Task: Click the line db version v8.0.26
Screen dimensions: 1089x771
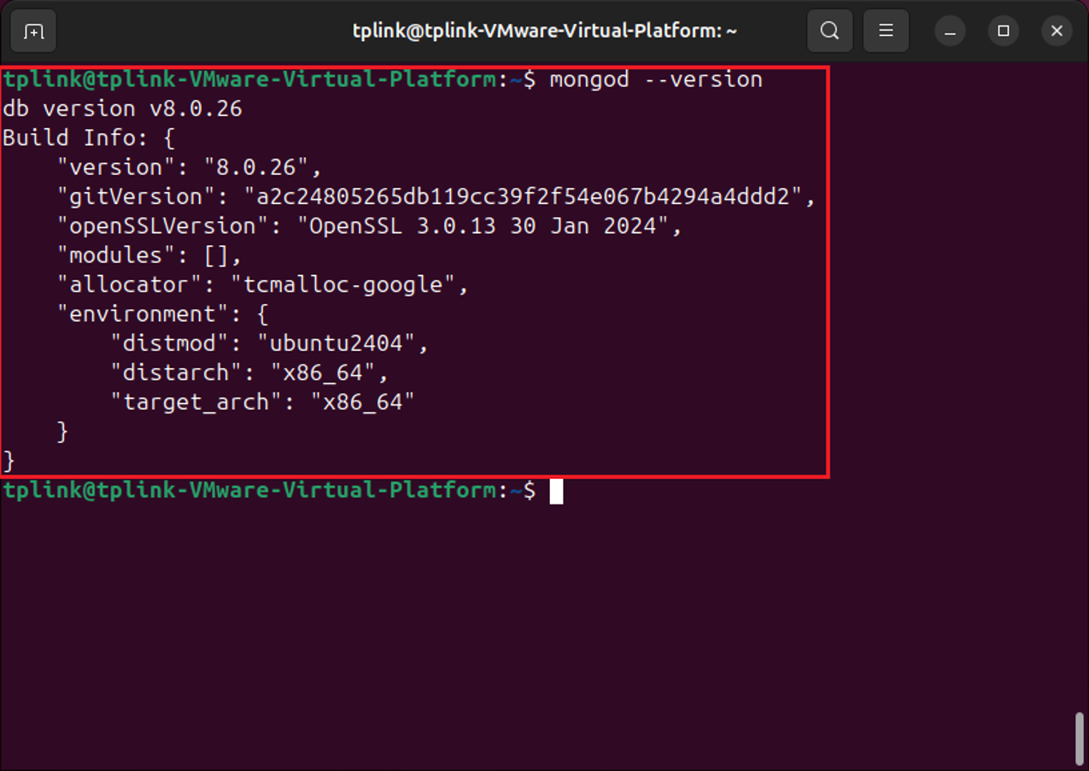Action: pyautogui.click(x=122, y=108)
